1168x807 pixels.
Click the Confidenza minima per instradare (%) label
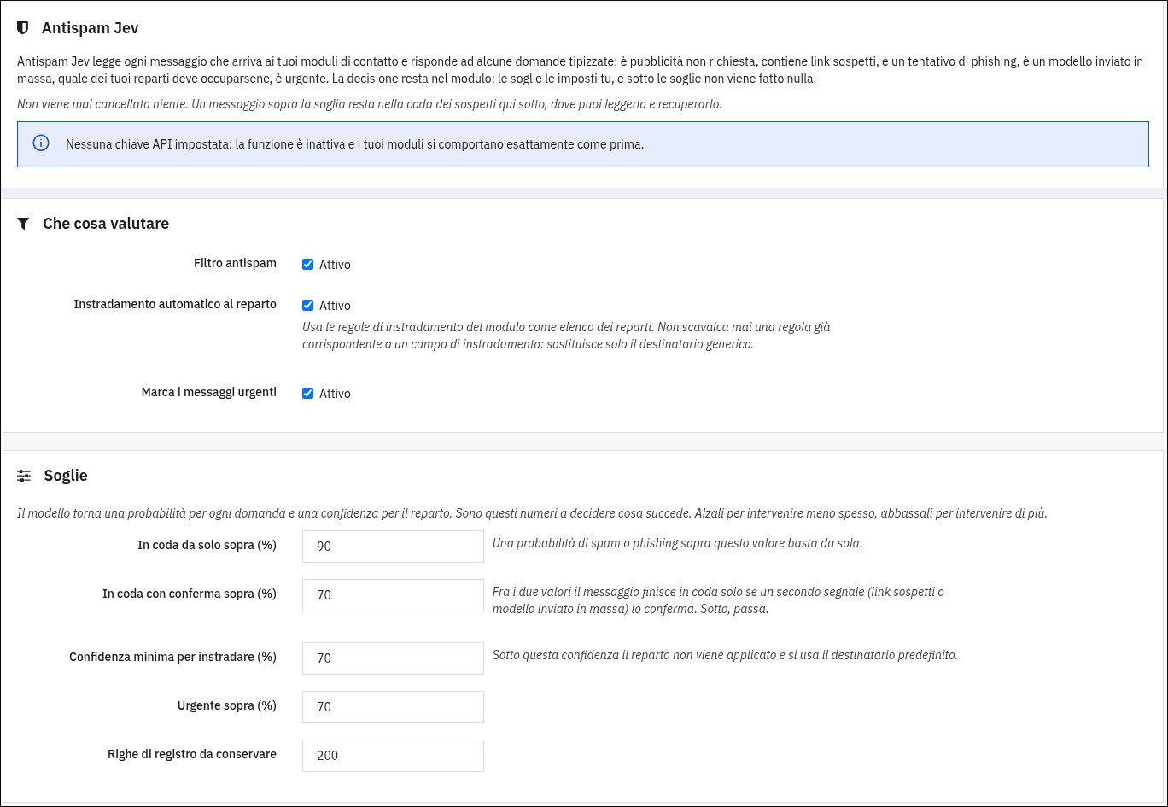pos(172,657)
